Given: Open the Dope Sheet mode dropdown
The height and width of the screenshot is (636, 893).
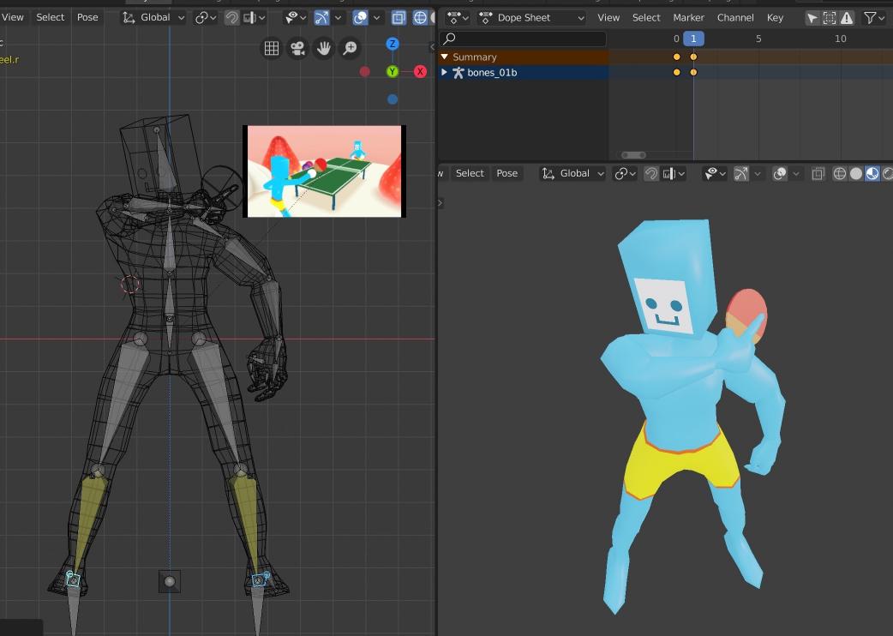Looking at the screenshot, I should tap(531, 17).
